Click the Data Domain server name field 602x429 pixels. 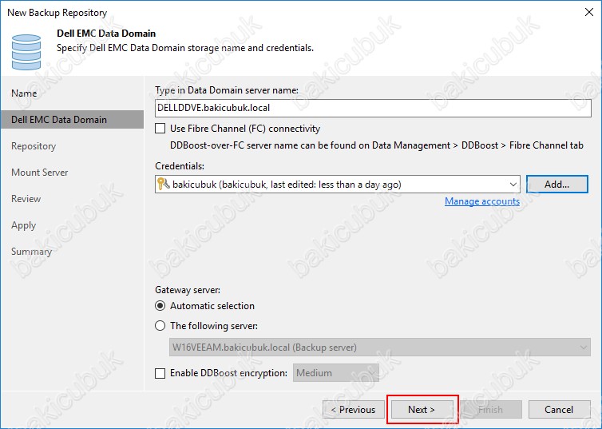point(373,108)
